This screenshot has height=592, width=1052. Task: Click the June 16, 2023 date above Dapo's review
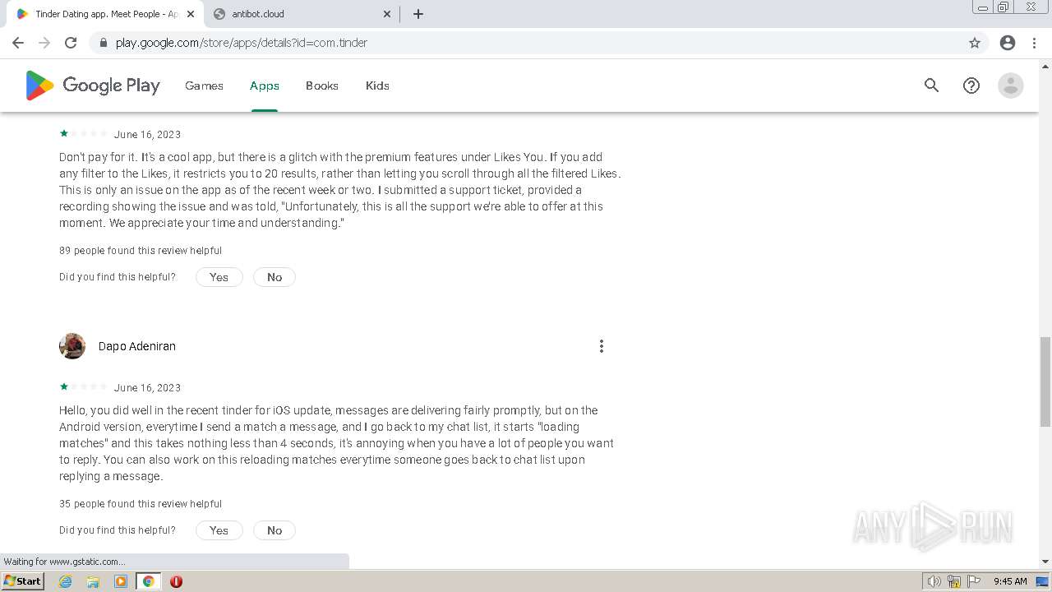point(147,388)
